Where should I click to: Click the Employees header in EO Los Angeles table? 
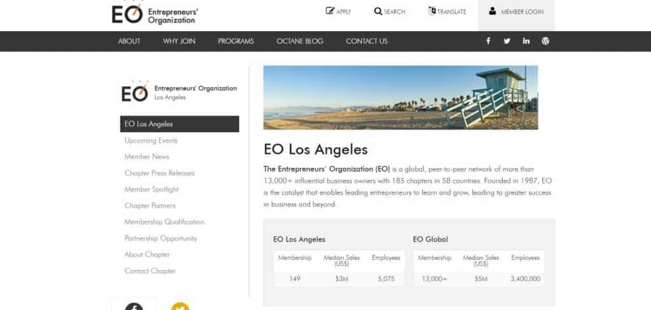pos(386,258)
